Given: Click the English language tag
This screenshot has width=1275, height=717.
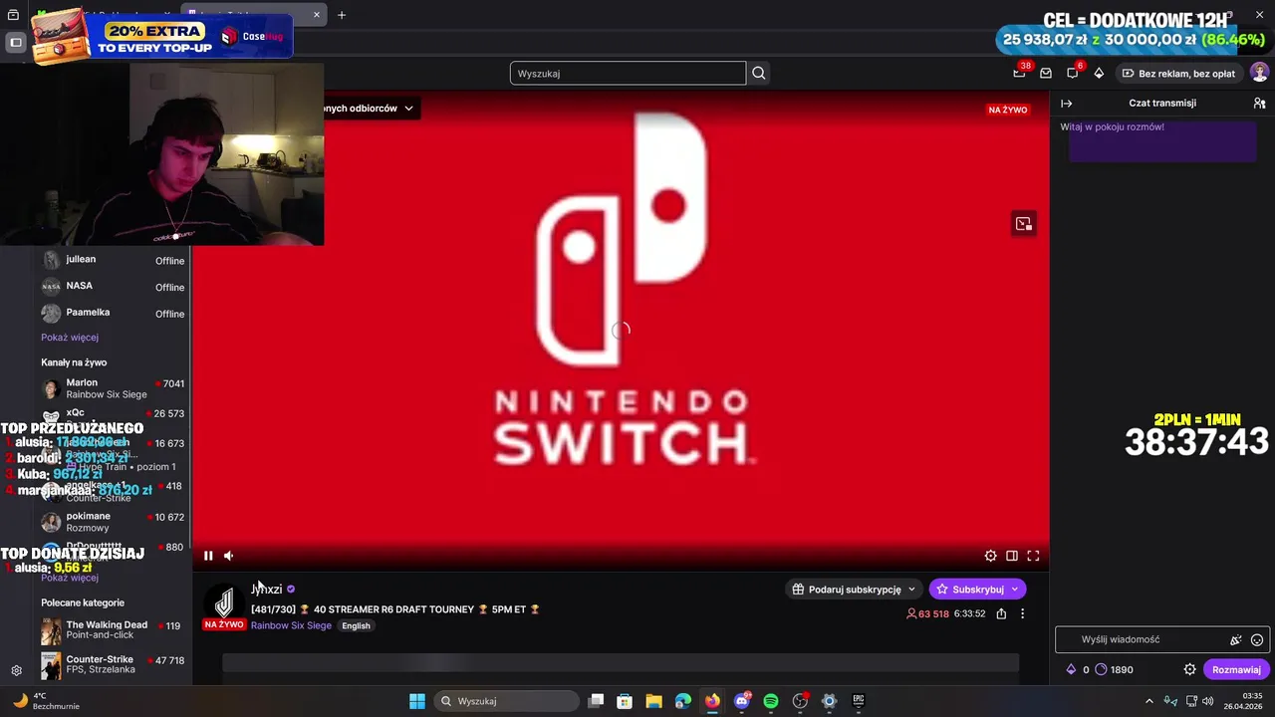Looking at the screenshot, I should (x=356, y=625).
